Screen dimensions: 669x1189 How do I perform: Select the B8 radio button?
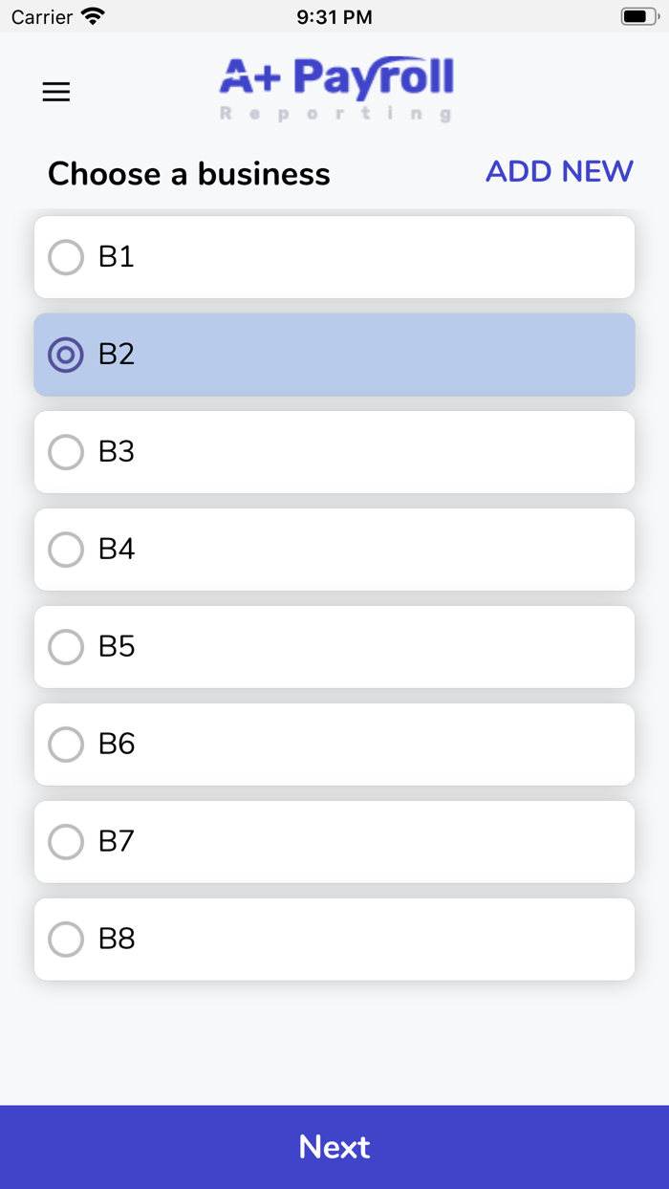(66, 940)
